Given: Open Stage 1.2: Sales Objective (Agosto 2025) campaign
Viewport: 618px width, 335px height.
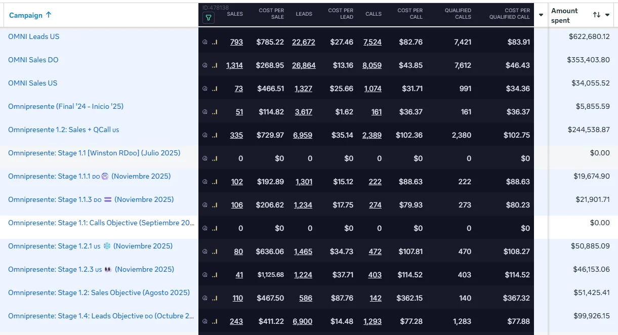Looking at the screenshot, I should [x=99, y=292].
